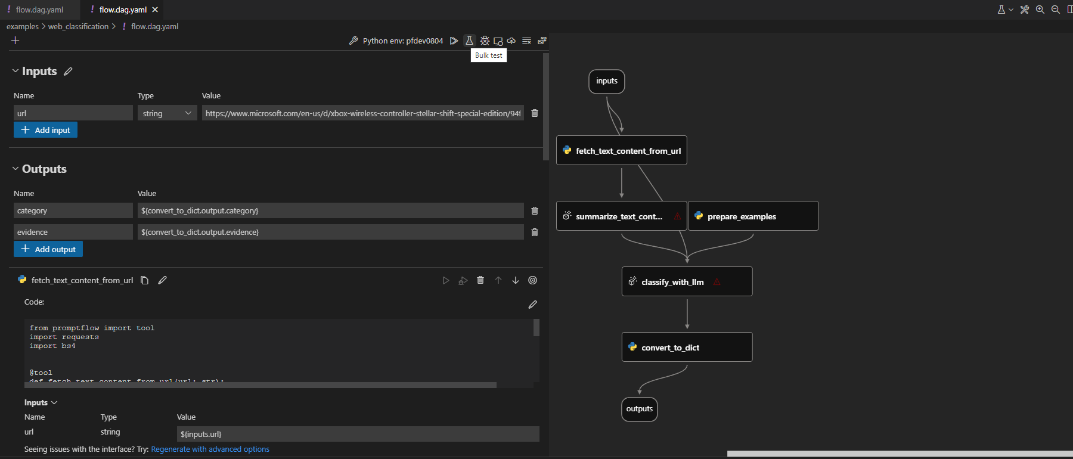Click web_classification in the breadcrumb

coord(78,26)
